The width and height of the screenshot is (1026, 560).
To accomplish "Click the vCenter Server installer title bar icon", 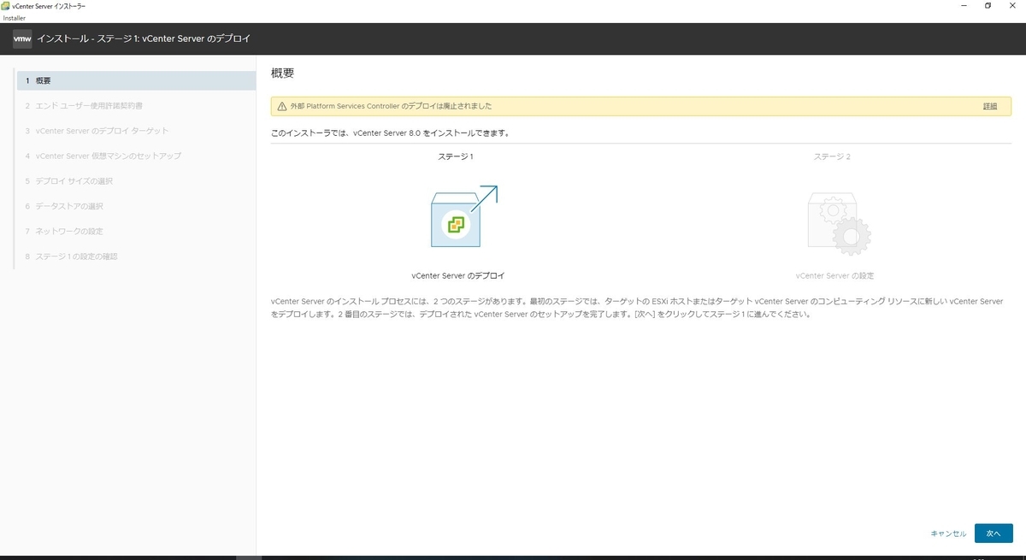I will coord(6,6).
